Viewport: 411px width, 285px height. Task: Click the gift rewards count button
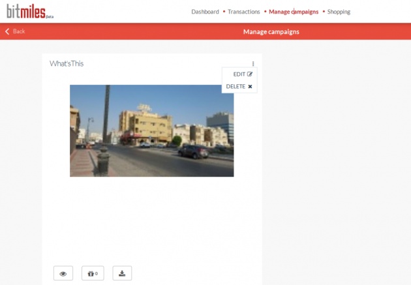pyautogui.click(x=93, y=273)
